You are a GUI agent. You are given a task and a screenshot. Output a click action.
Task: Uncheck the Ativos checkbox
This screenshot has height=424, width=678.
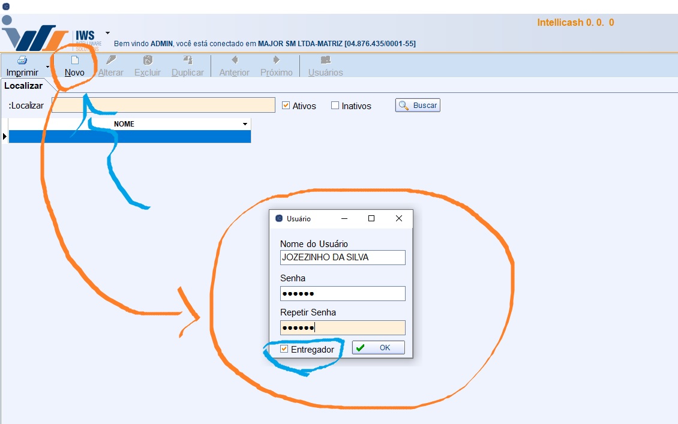286,106
